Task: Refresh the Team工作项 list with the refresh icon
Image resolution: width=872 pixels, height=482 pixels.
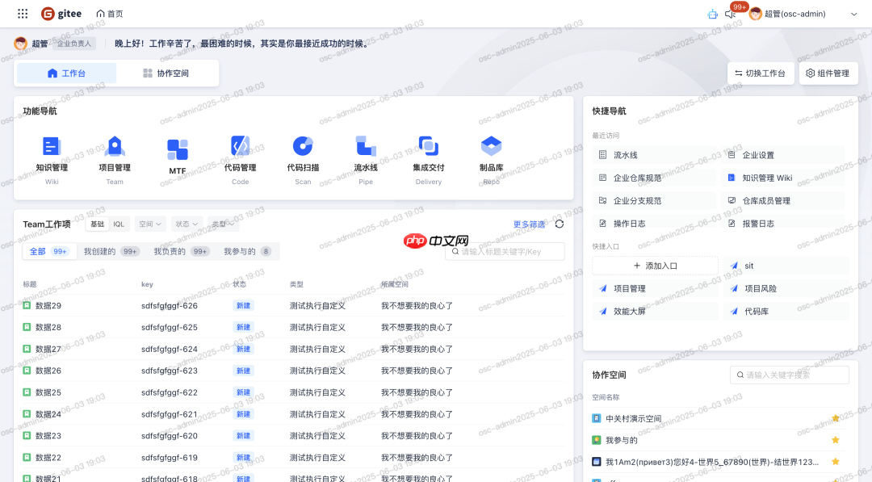Action: pos(559,224)
